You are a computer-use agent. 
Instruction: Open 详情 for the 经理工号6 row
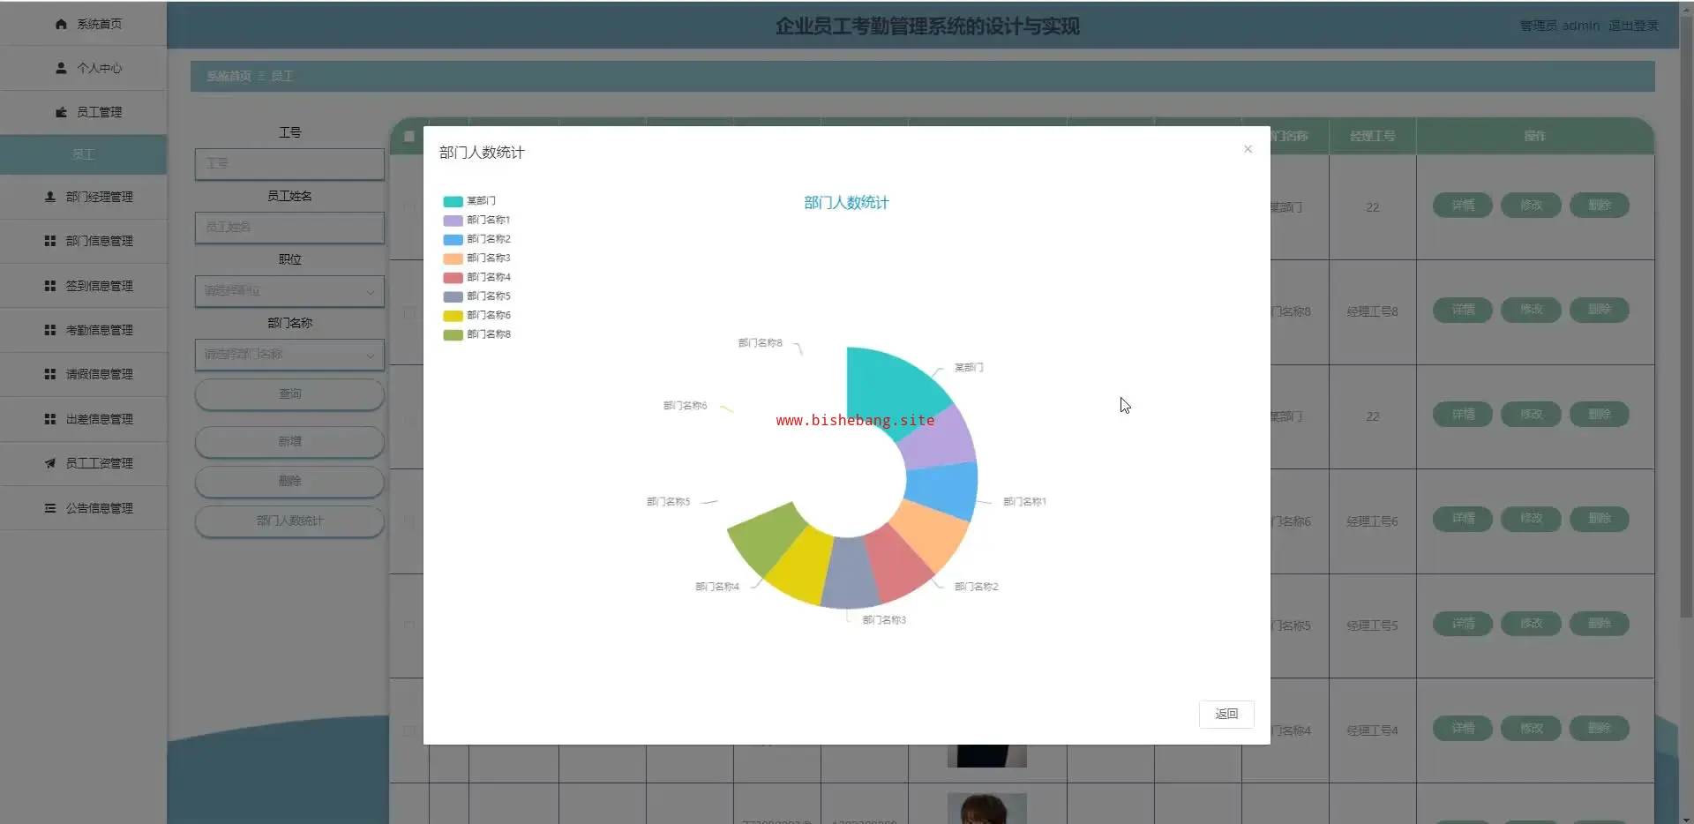[1463, 519]
